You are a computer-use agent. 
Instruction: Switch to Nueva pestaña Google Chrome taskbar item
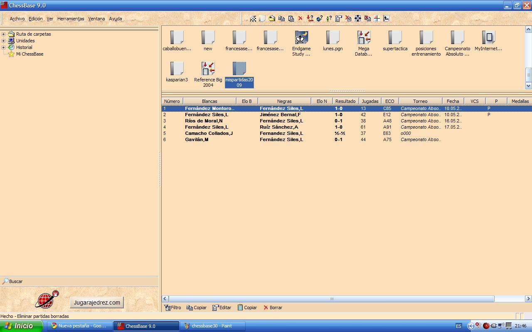pos(80,326)
